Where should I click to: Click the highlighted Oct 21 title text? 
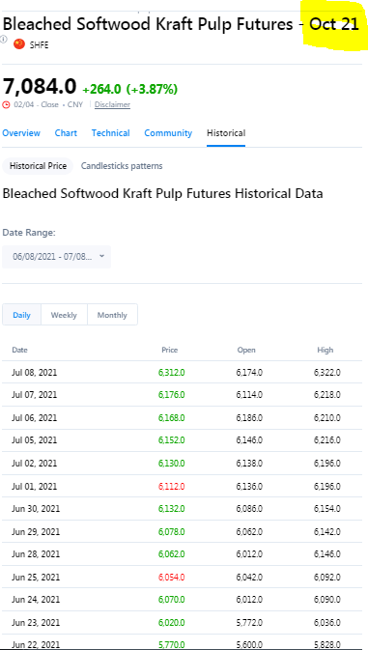pyautogui.click(x=334, y=24)
